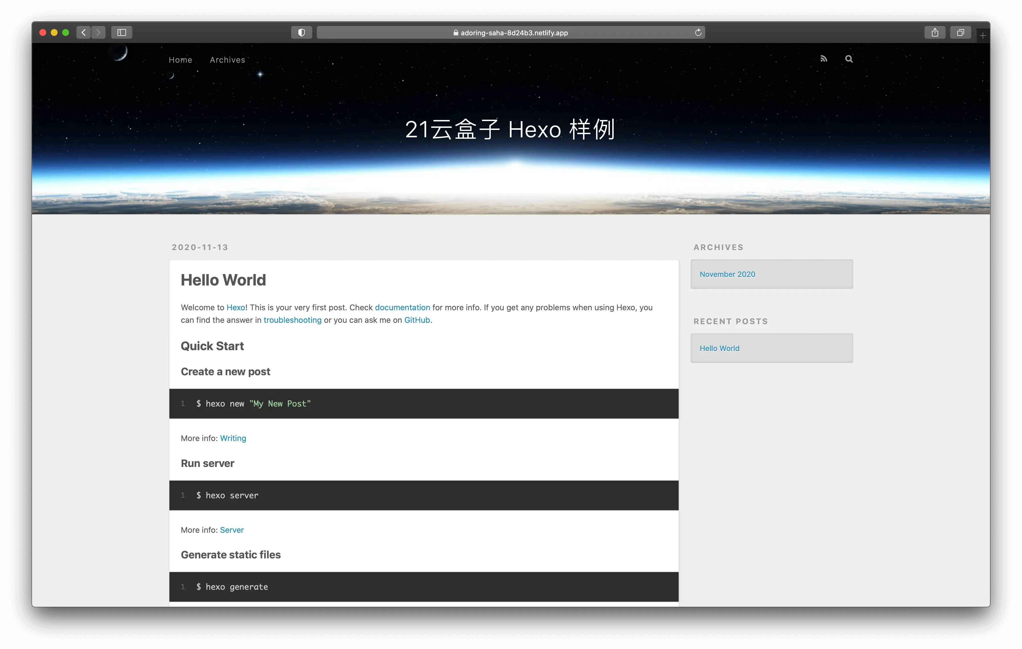Click the browser forward arrow

(98, 32)
